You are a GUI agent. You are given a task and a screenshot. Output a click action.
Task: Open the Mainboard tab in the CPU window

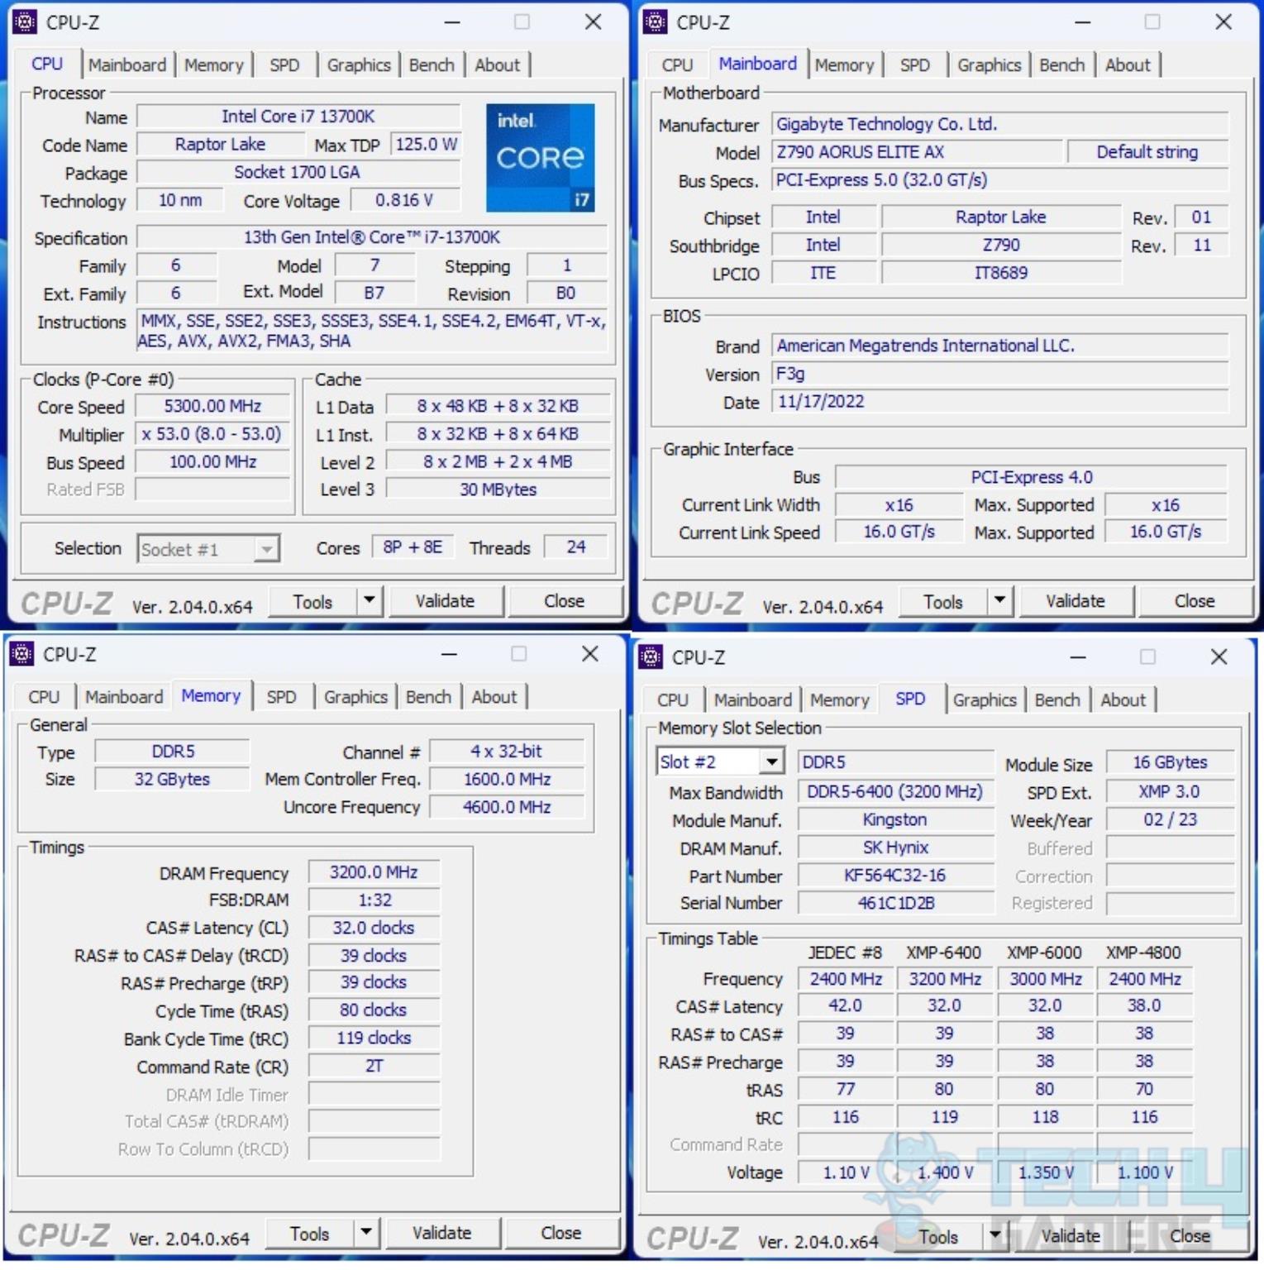pyautogui.click(x=127, y=64)
